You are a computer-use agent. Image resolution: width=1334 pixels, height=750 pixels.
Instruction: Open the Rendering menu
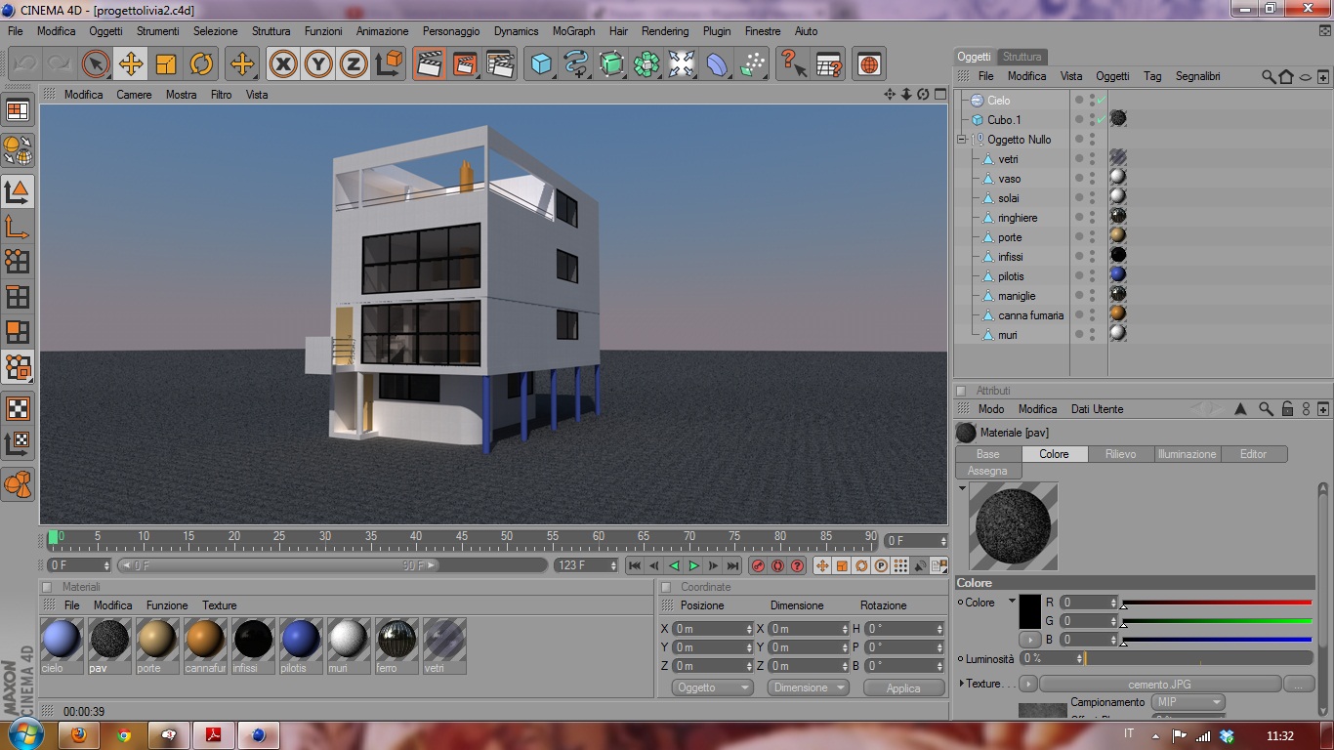pyautogui.click(x=665, y=31)
